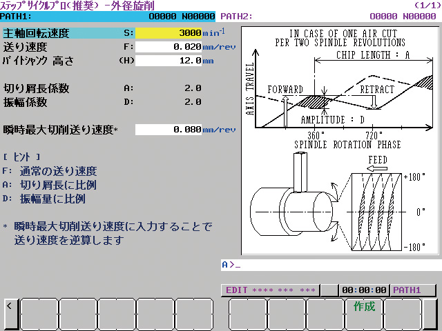Click the spindle speed S input field
This screenshot has height=331, width=442.
(169, 33)
